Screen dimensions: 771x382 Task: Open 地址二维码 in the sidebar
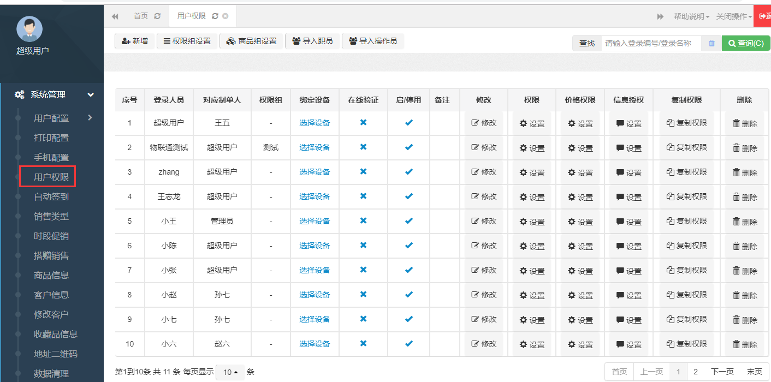[x=56, y=354]
